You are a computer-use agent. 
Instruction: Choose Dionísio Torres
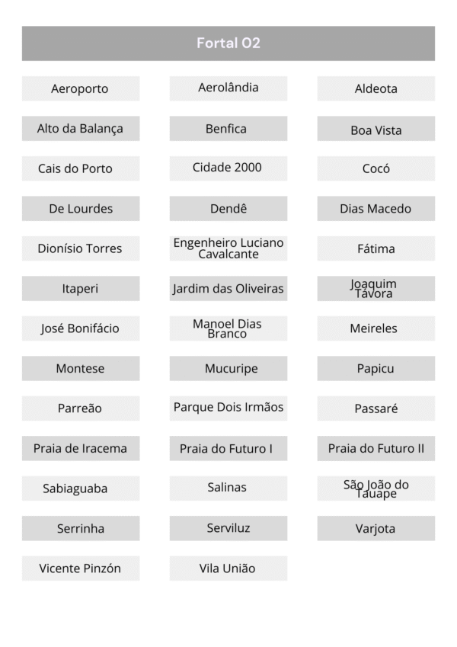pyautogui.click(x=80, y=248)
